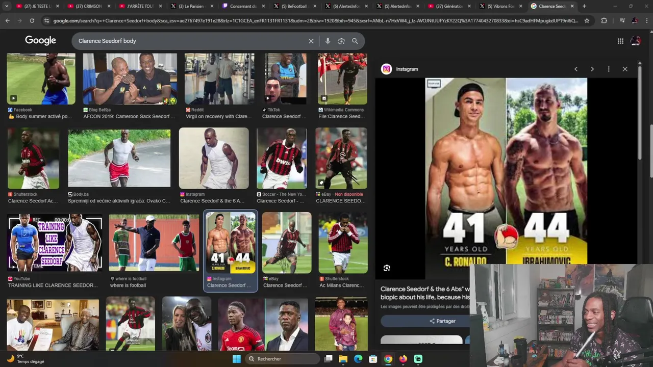
Task: Open the Ronaldo Ibrahimovic preview image
Action: click(x=506, y=171)
